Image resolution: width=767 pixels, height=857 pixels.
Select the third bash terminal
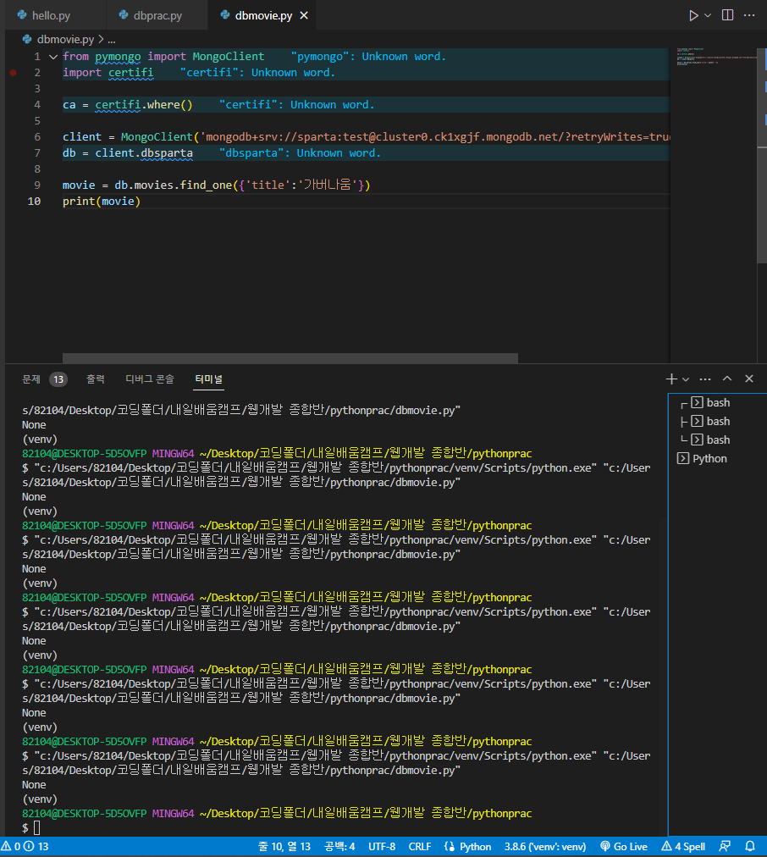(717, 440)
